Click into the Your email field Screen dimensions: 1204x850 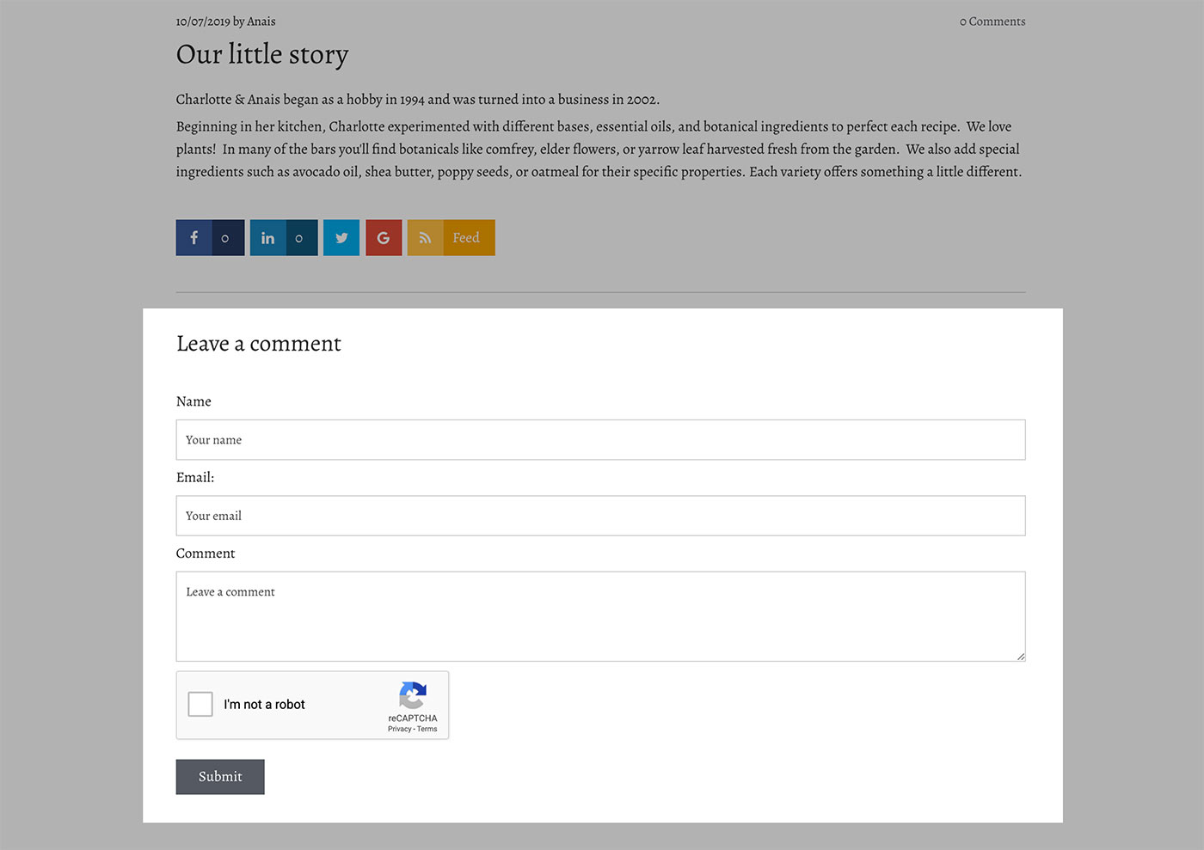pos(600,516)
